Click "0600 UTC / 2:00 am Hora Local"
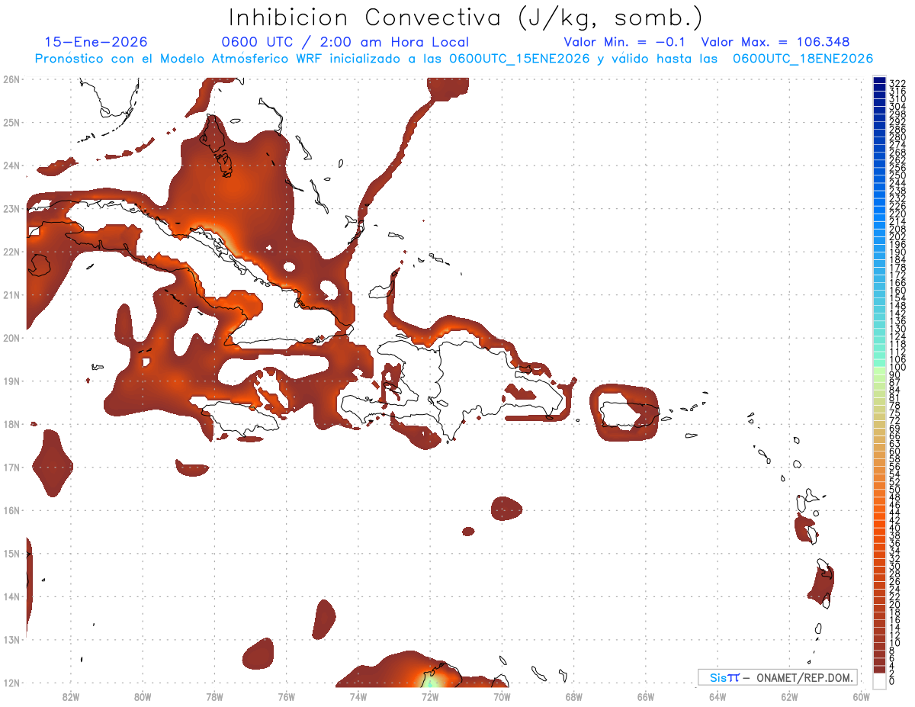 click(345, 42)
